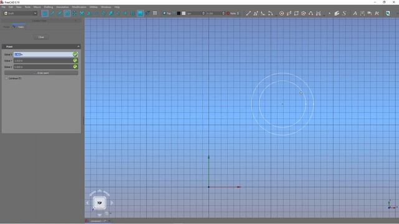Select the Line drawing tool

[x=248, y=13]
